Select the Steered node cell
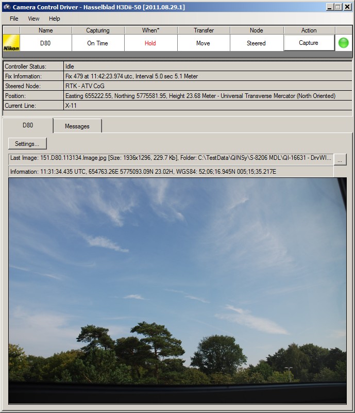The width and height of the screenshot is (355, 413). point(256,43)
